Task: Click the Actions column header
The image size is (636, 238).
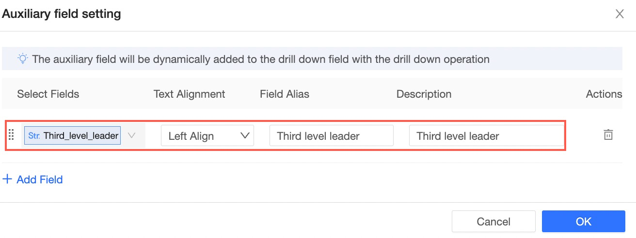Action: point(604,94)
